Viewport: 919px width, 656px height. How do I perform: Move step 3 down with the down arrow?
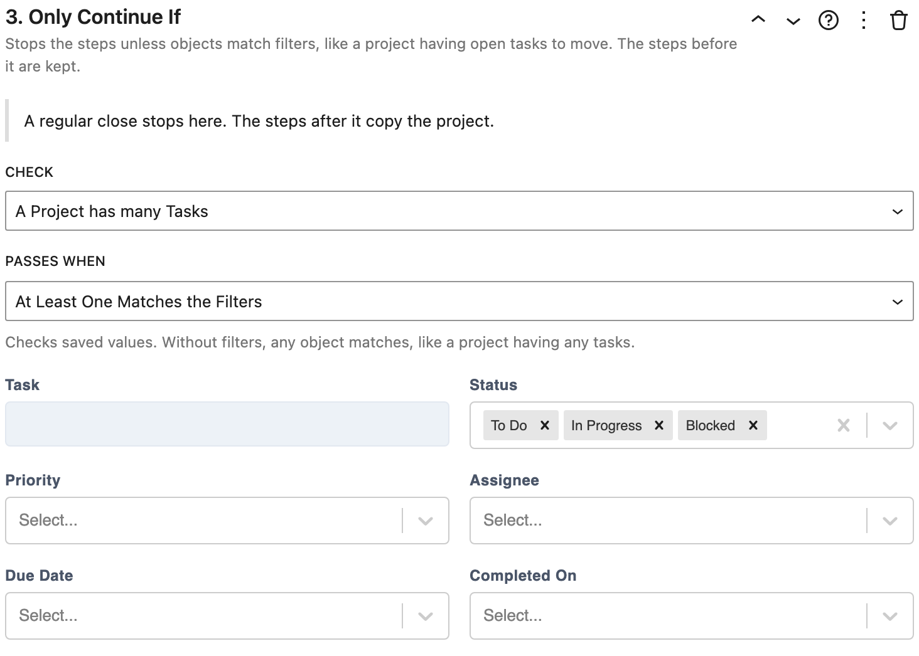pos(793,21)
